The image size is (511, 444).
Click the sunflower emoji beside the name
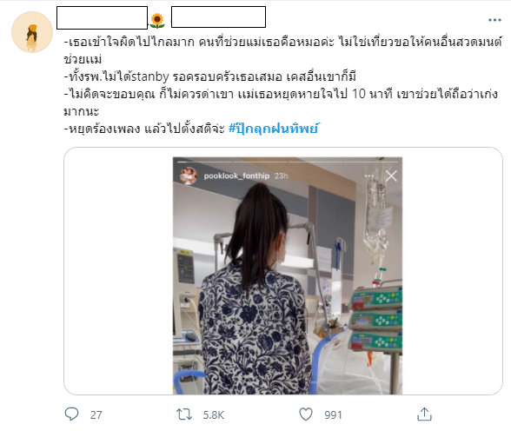[157, 21]
